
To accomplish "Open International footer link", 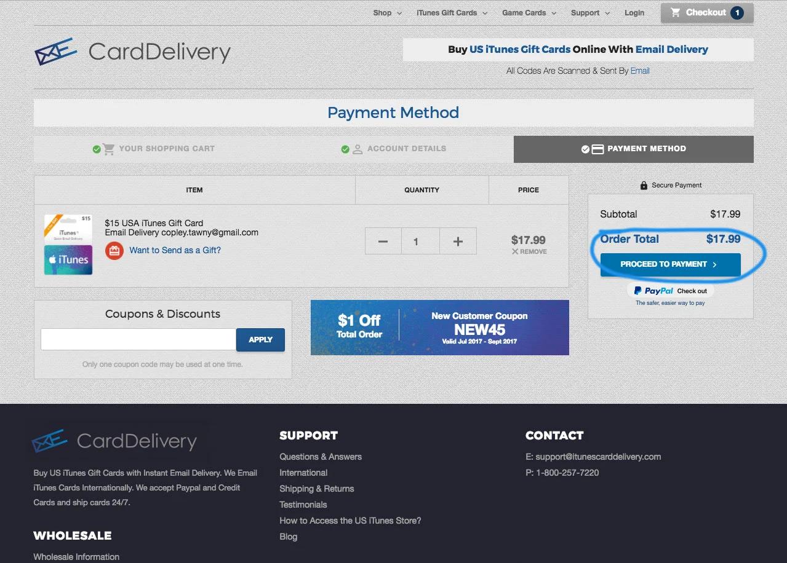I will tap(303, 473).
